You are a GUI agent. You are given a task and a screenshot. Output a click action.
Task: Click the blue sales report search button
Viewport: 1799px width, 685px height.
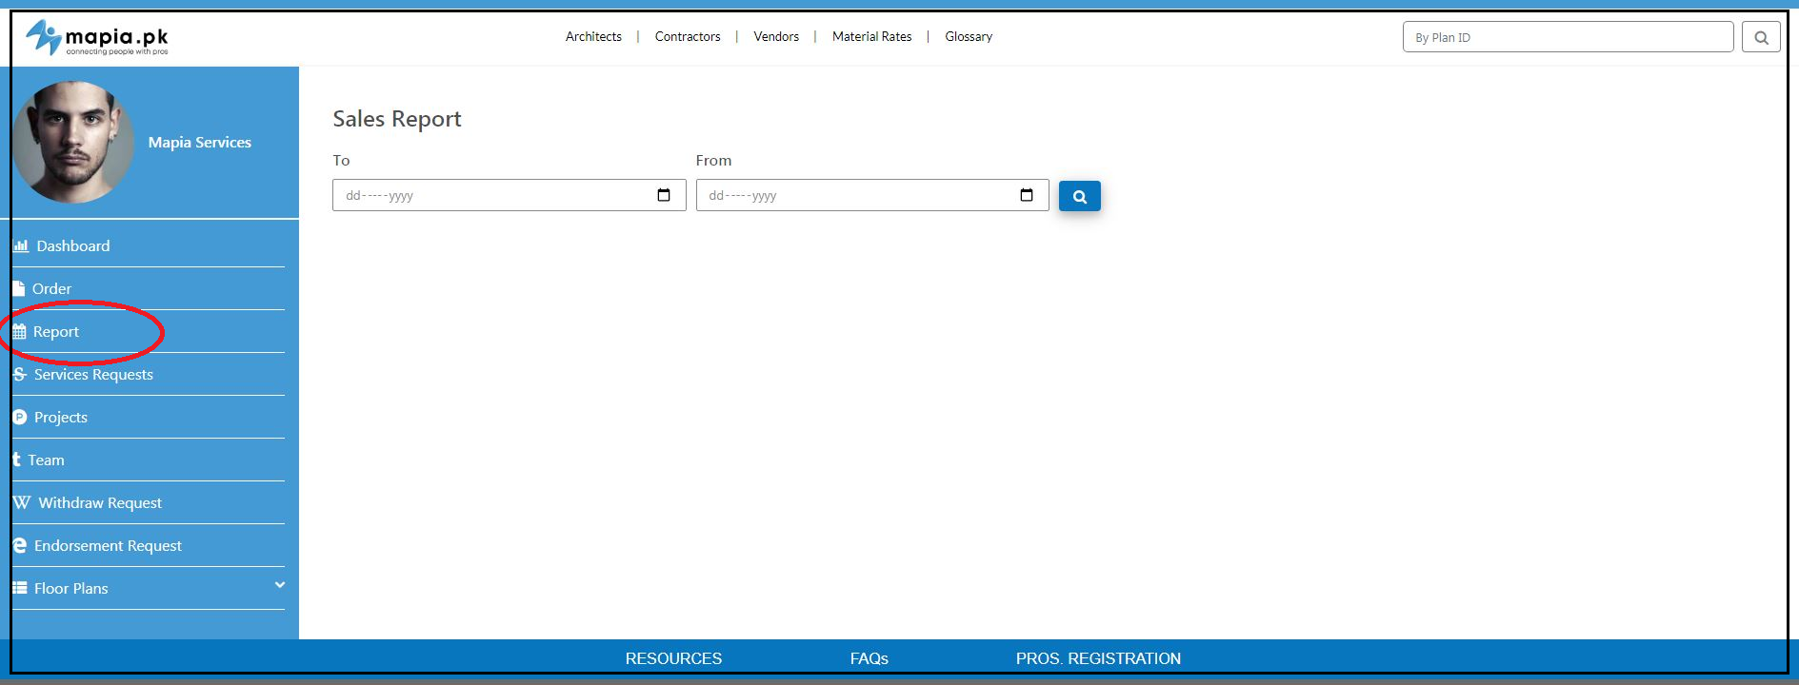1080,196
